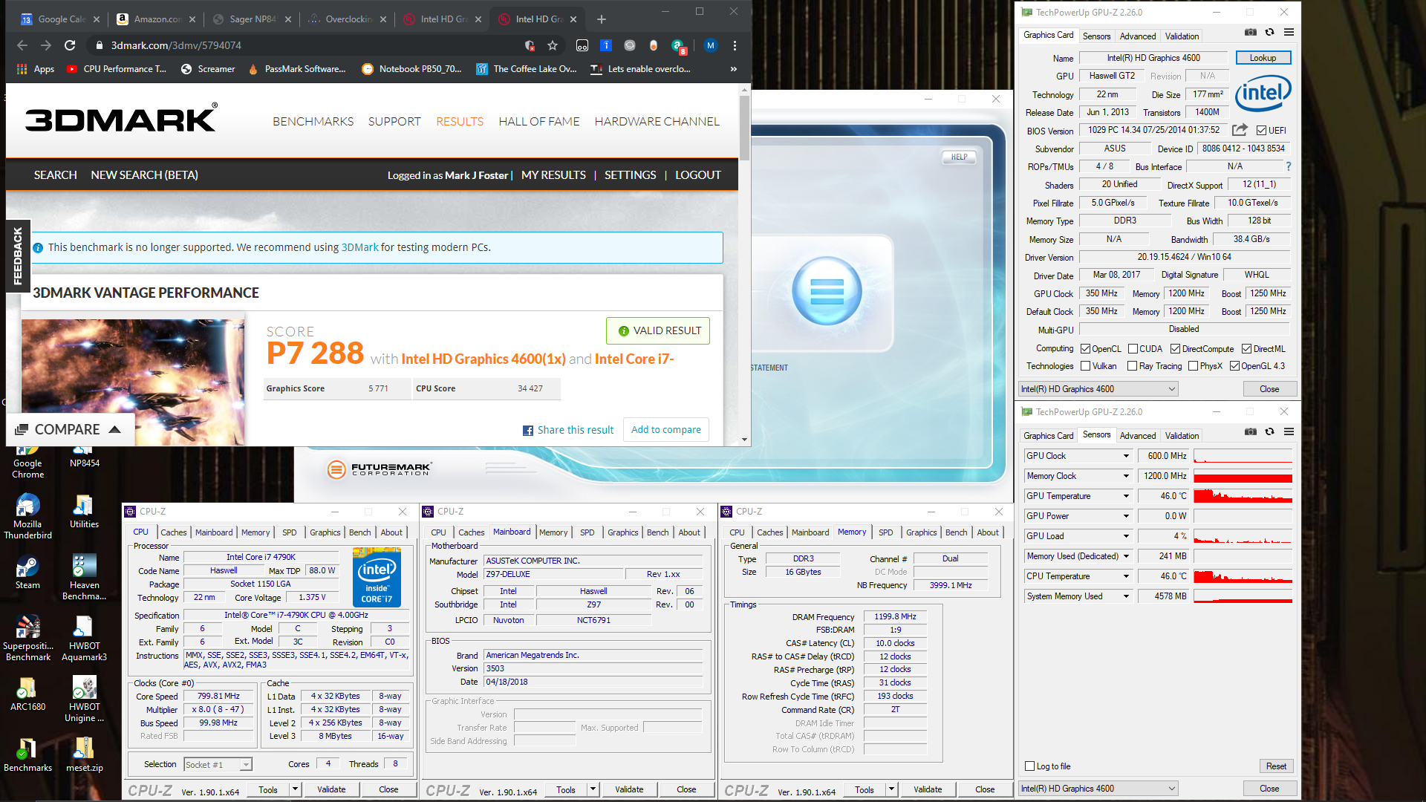
Task: Click the camera icon in the GPU-Z Sensors window
Action: 1251,432
